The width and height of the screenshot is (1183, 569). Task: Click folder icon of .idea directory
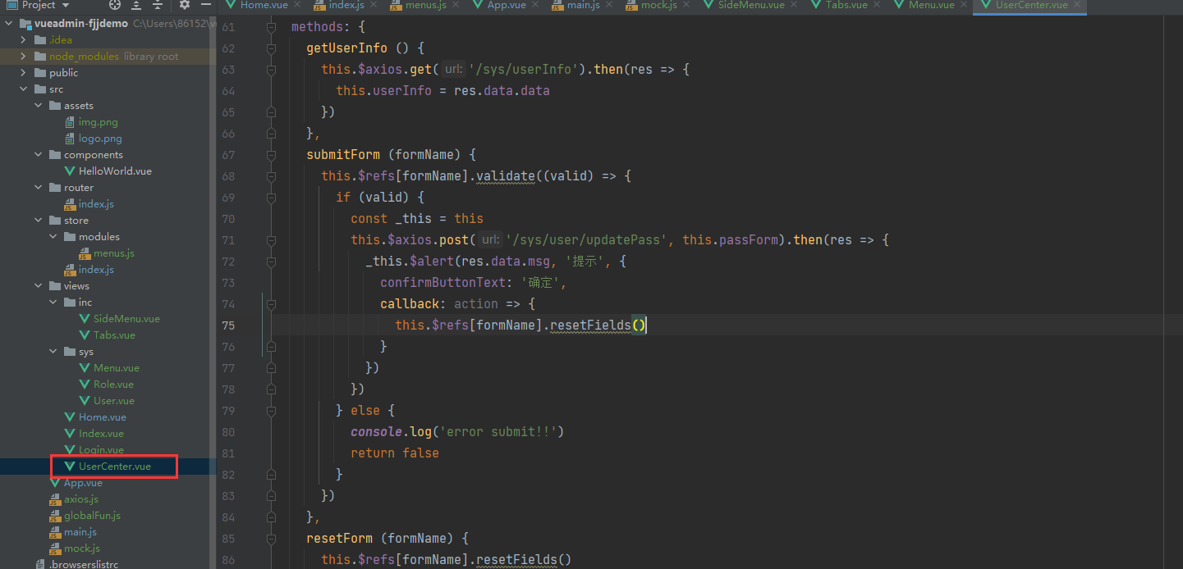[x=41, y=40]
